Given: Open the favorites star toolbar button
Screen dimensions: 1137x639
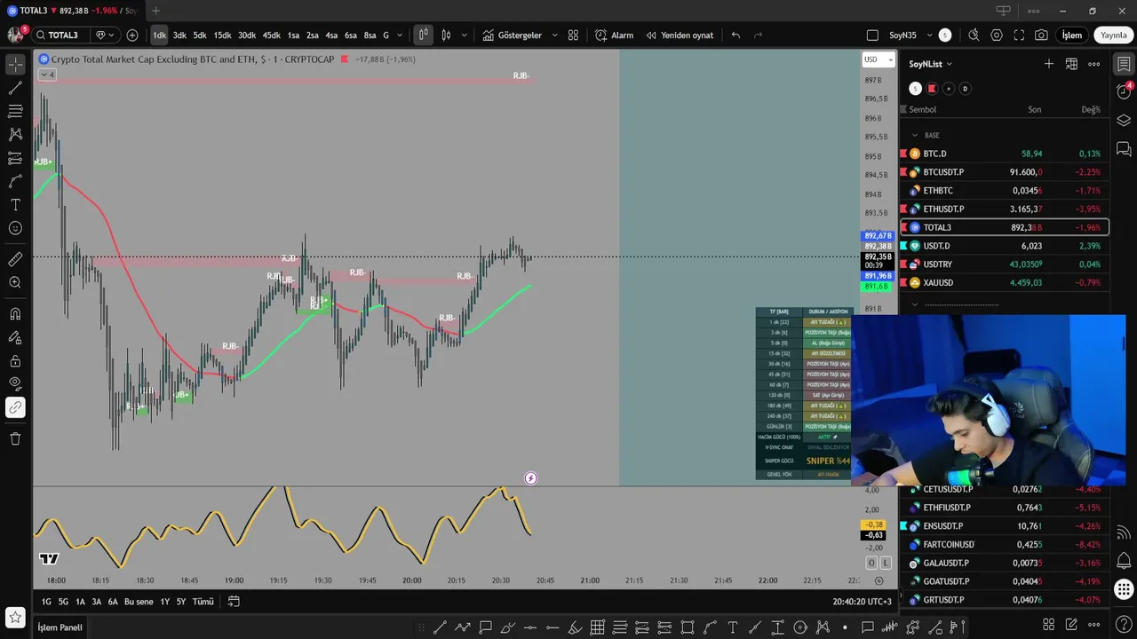Looking at the screenshot, I should [x=14, y=617].
